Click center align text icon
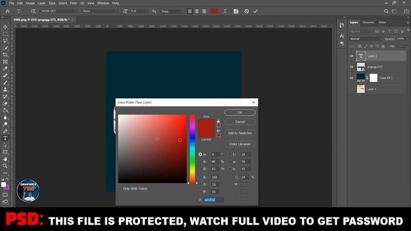411x231 pixels. tap(197, 12)
